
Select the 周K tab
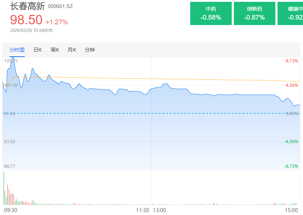coord(55,50)
